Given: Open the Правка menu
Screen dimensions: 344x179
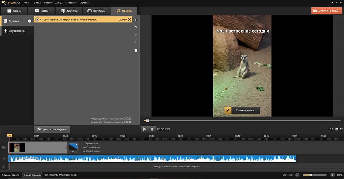Looking at the screenshot, I should pos(37,3).
